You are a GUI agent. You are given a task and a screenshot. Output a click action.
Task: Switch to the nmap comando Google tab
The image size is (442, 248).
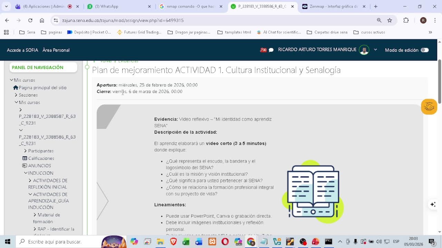click(191, 7)
